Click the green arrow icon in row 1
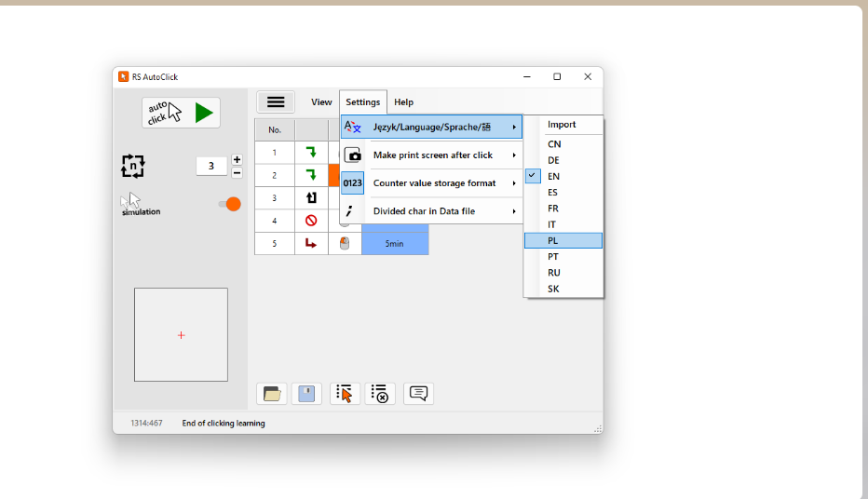This screenshot has width=868, height=499. [x=311, y=152]
